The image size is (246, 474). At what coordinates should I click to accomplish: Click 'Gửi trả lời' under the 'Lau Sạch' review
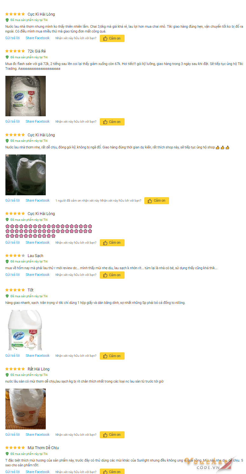tap(12, 275)
